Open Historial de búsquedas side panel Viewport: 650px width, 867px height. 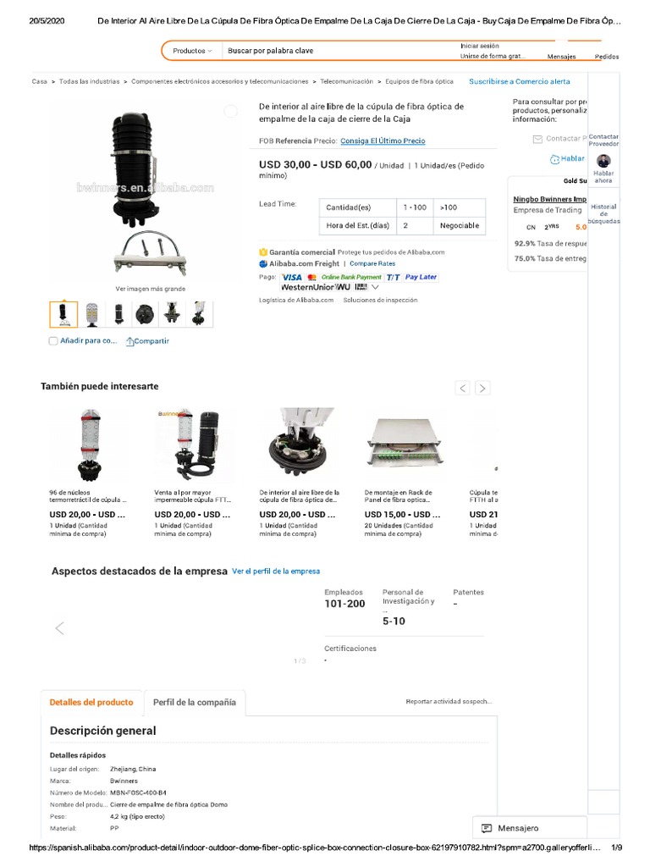point(603,214)
